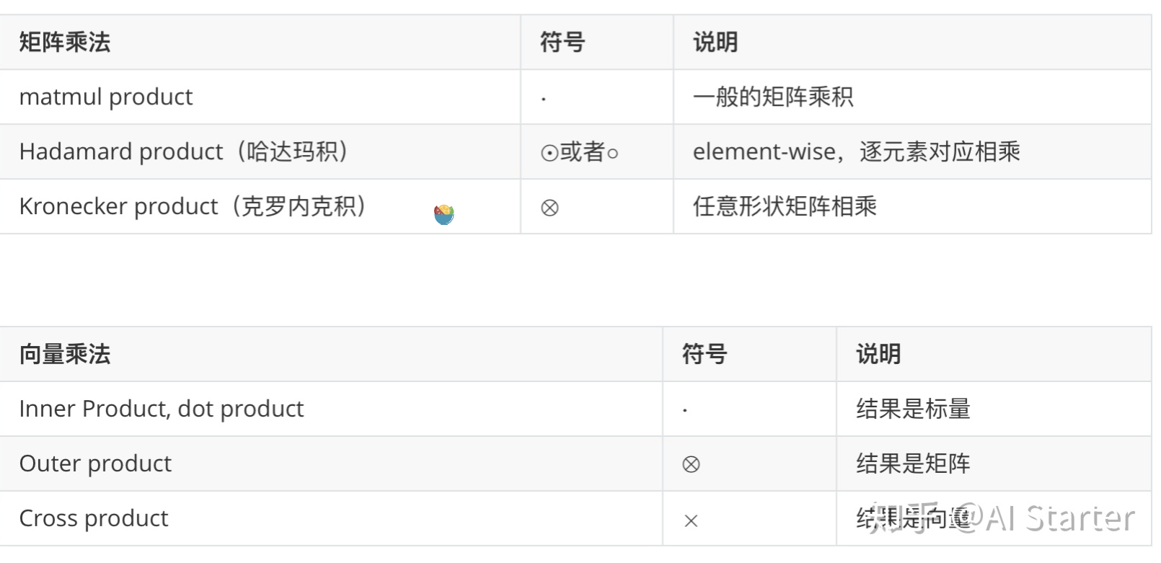
Task: Click the 任意形状矩阵相乘 description
Action: click(x=785, y=206)
